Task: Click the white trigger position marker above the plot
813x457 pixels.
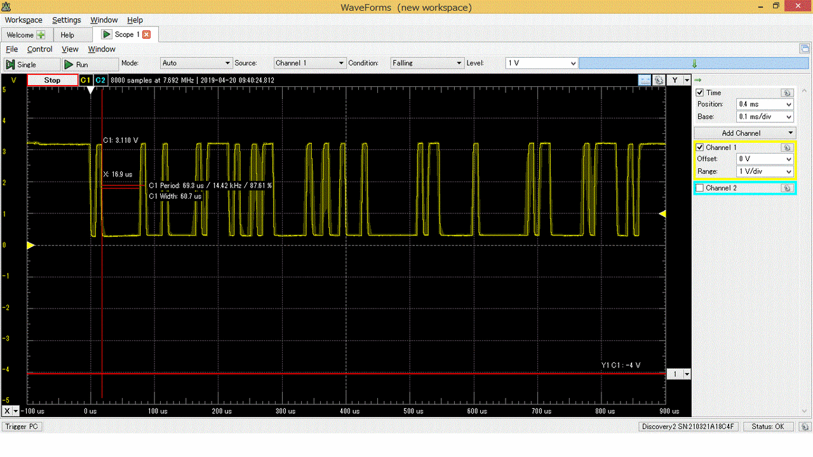Action: pyautogui.click(x=91, y=90)
